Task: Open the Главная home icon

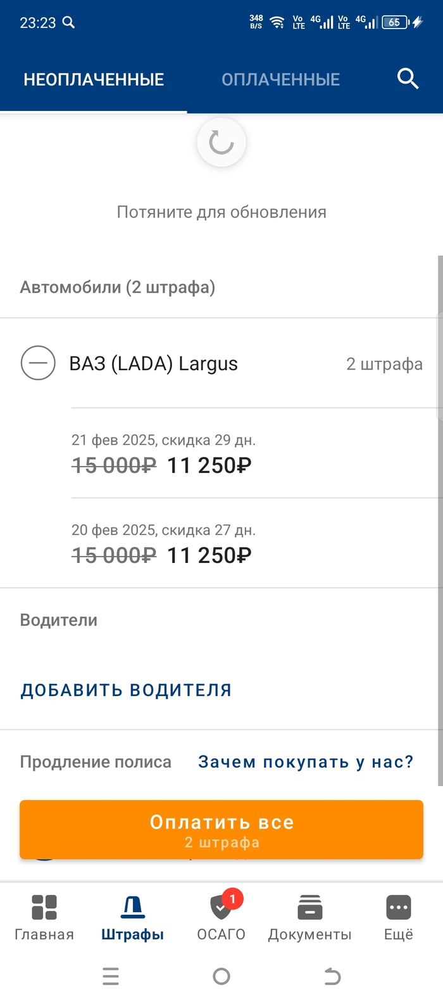Action: pyautogui.click(x=44, y=907)
